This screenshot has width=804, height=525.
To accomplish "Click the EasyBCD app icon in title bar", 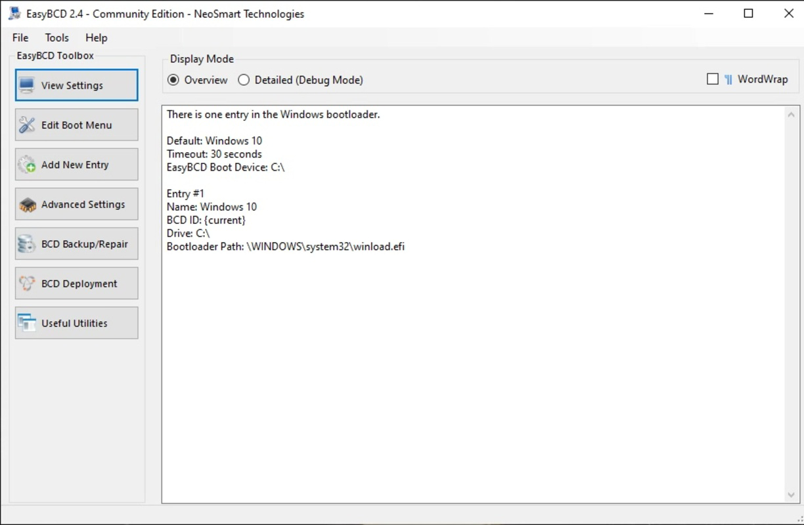I will click(14, 13).
